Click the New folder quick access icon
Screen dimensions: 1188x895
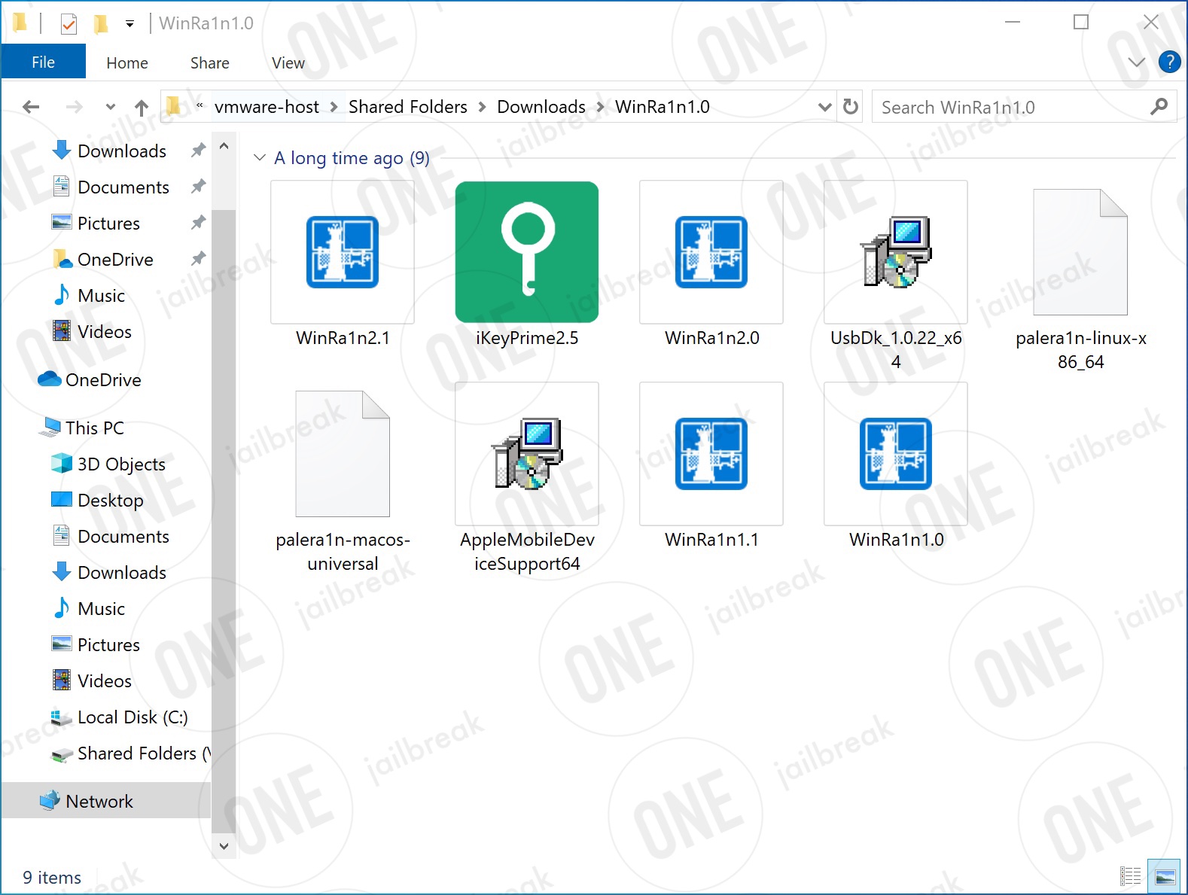point(100,24)
